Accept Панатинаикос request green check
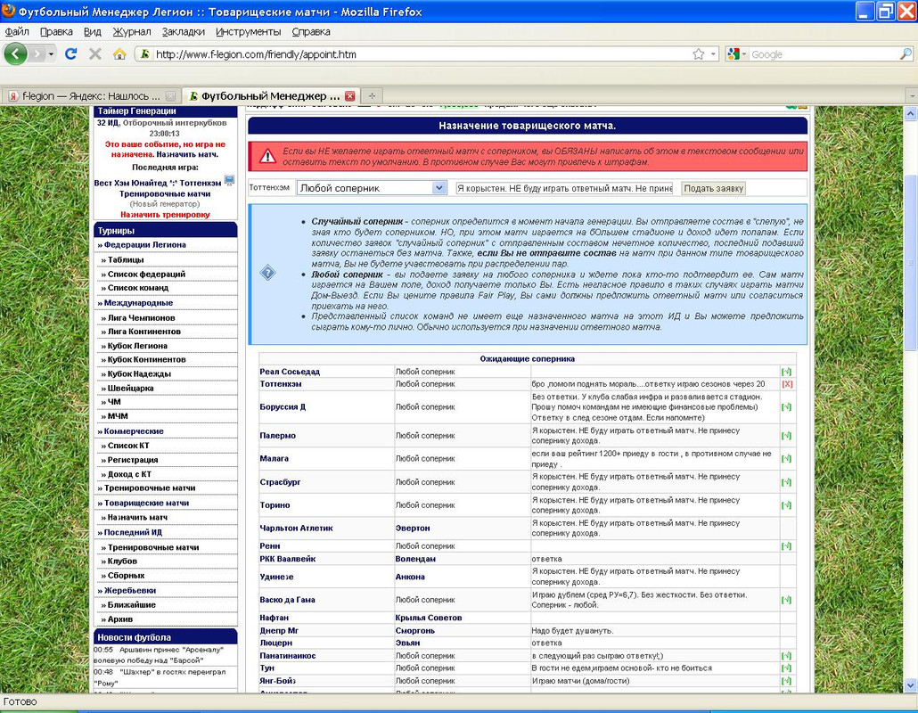This screenshot has height=713, width=918. coord(786,656)
